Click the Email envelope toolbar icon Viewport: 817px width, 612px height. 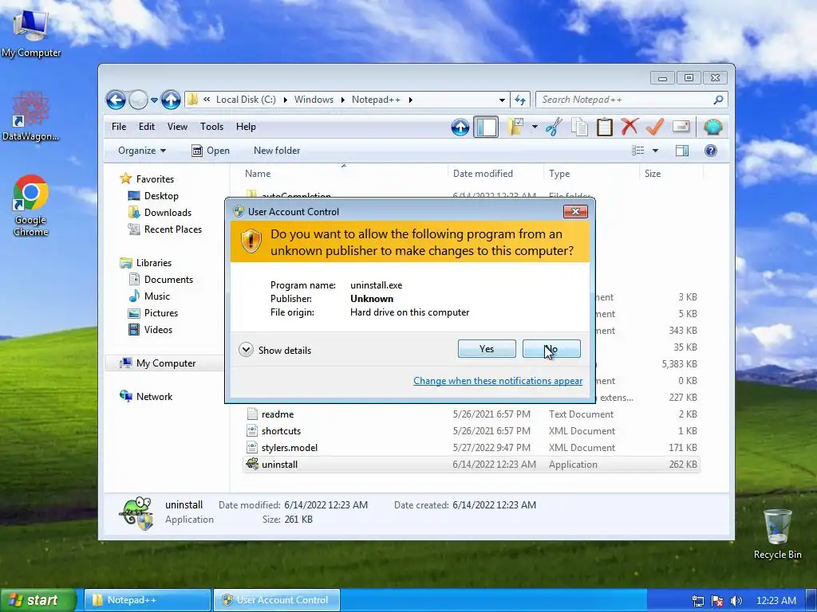coord(681,127)
